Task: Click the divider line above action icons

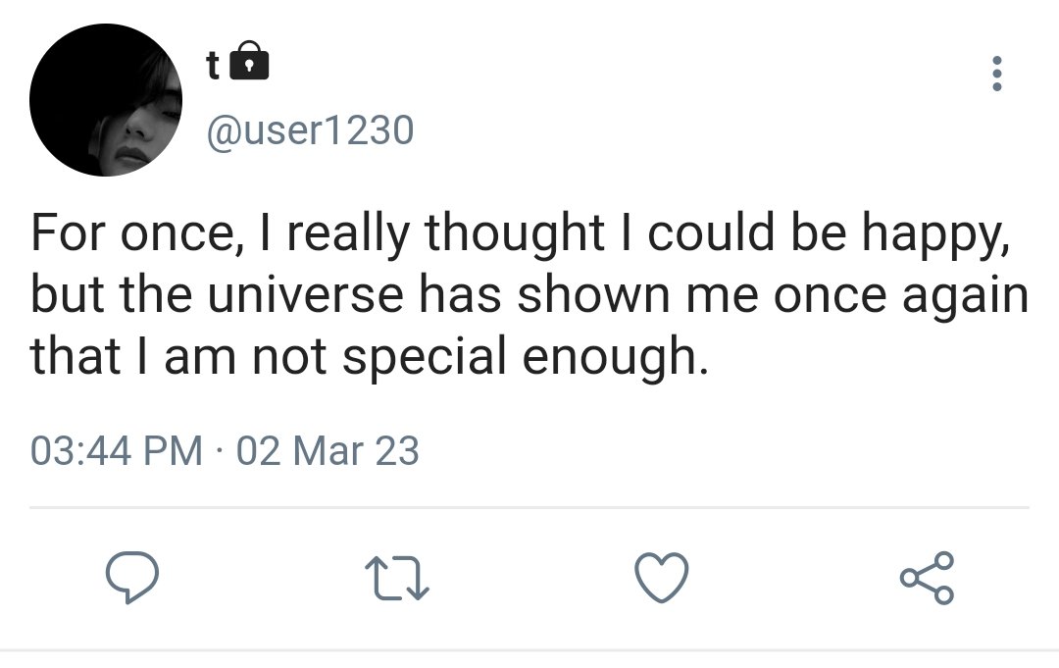Action: 529,507
